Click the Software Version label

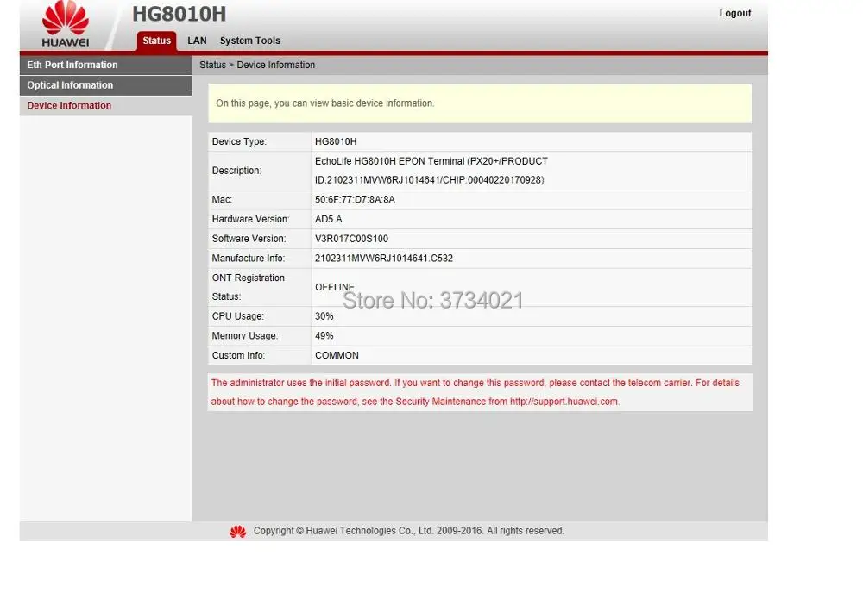[x=249, y=239]
